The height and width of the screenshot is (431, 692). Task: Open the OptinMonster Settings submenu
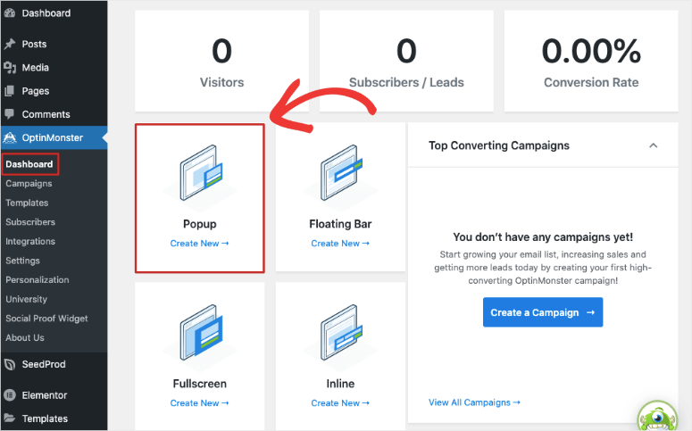22,261
